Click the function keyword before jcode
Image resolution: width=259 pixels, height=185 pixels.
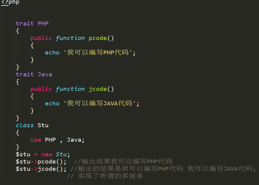70,89
